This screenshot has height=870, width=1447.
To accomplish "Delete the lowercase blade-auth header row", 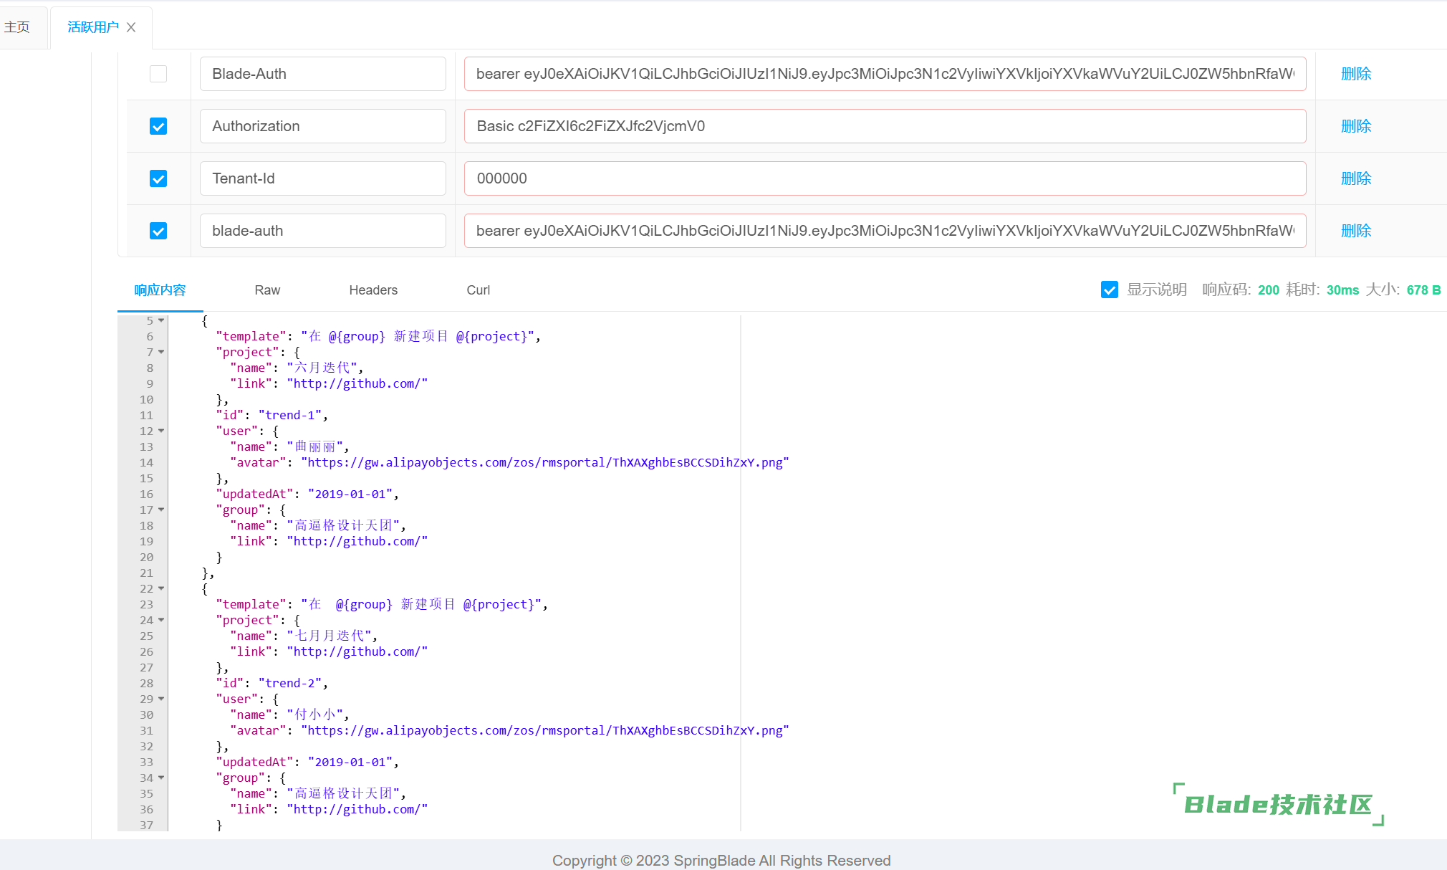I will [x=1356, y=231].
